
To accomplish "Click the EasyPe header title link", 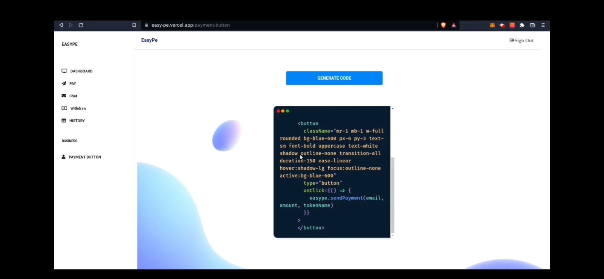I will (x=149, y=40).
